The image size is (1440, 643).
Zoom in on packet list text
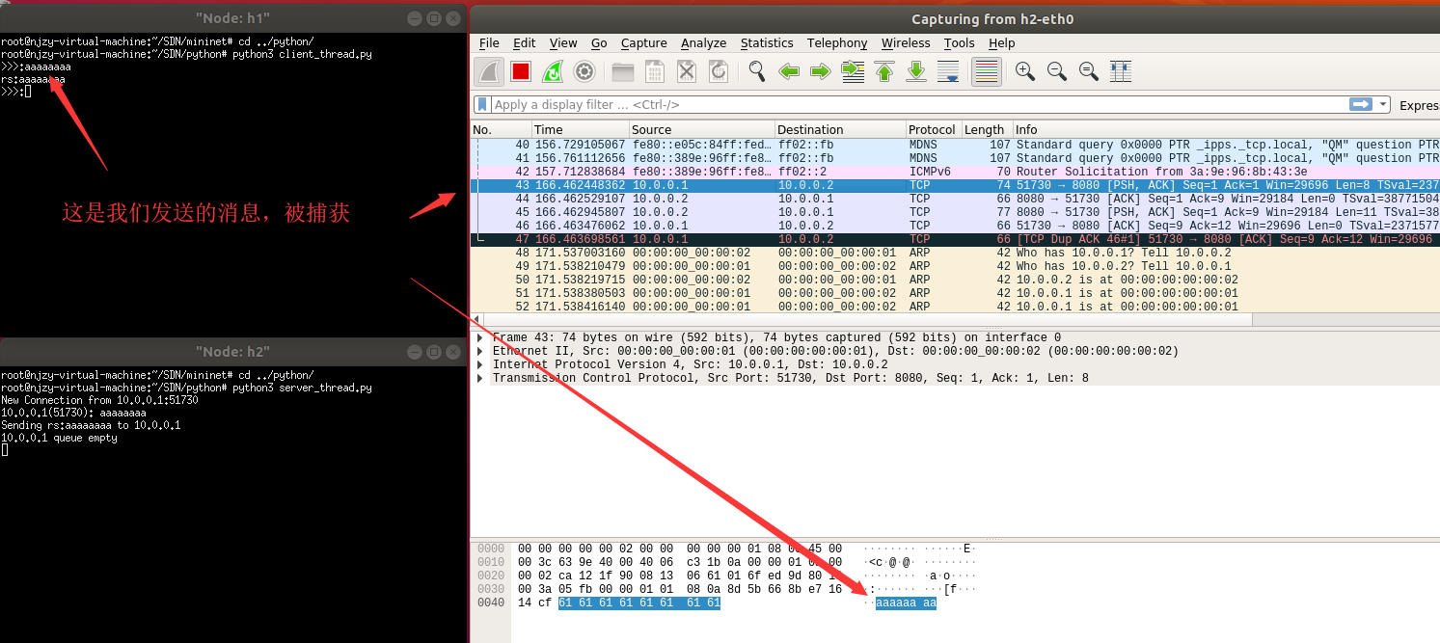point(1025,71)
